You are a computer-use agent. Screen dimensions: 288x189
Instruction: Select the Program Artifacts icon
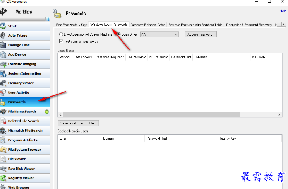click(3, 140)
